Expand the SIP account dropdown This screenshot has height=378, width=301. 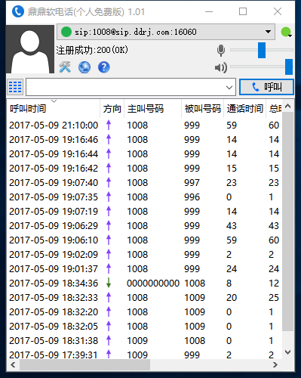point(268,32)
